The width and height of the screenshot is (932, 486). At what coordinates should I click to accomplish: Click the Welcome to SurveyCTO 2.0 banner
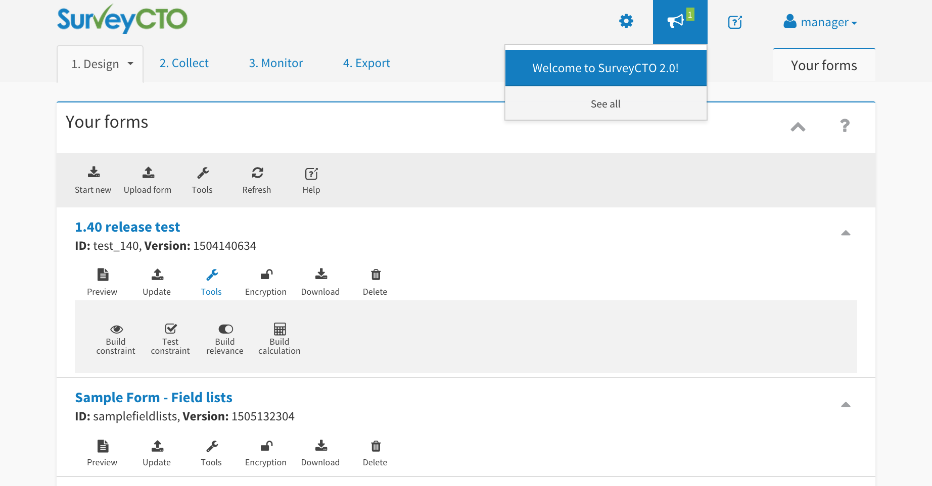[x=605, y=68]
